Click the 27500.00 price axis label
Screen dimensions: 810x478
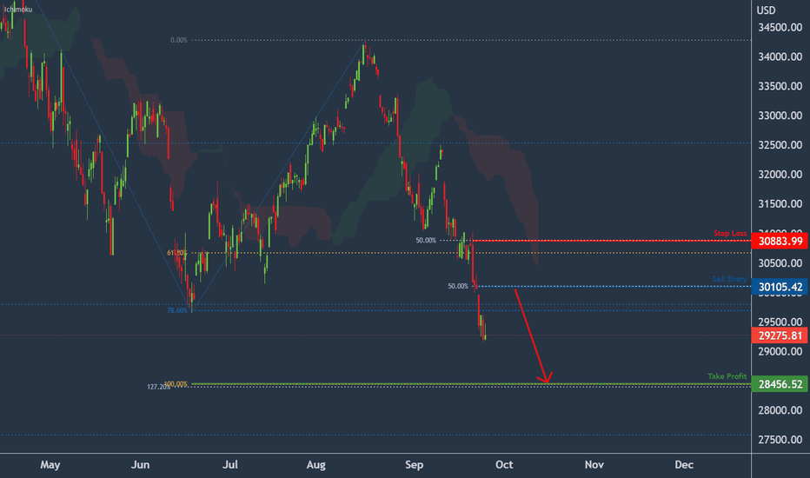click(780, 440)
